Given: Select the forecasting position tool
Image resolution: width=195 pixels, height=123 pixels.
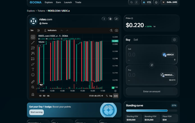Looking at the screenshot, I should click(33, 59).
